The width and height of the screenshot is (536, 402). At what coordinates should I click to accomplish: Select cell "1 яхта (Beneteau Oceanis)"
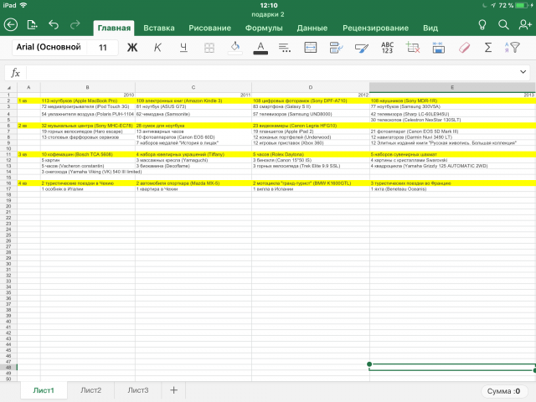click(452, 189)
